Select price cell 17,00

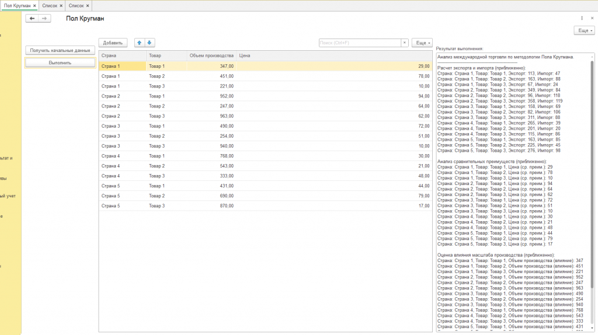335,206
